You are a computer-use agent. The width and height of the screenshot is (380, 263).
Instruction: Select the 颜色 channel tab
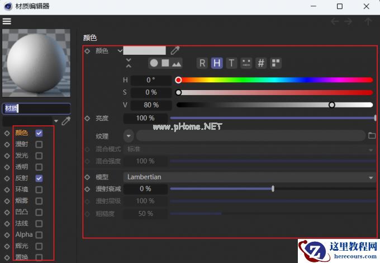click(x=22, y=133)
